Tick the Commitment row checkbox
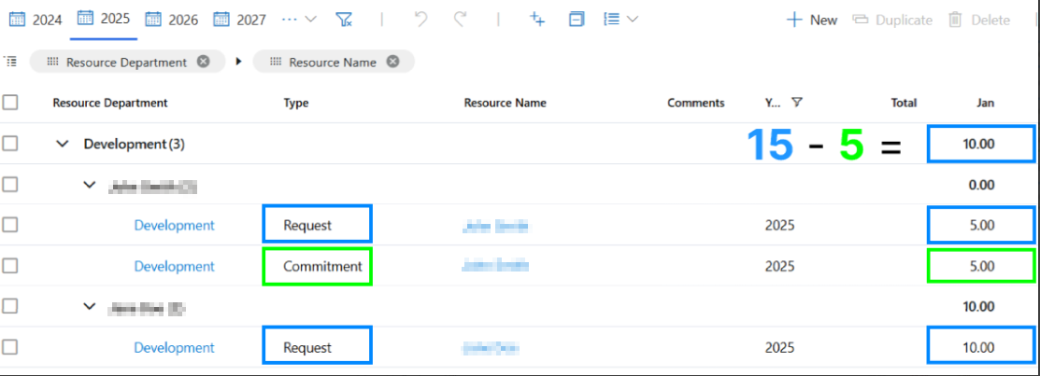Screen dimensions: 1040x376 10,266
